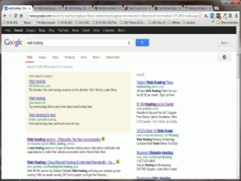Open '2012's Best 10 Web Hosts' ad

pyautogui.click(x=155, y=131)
